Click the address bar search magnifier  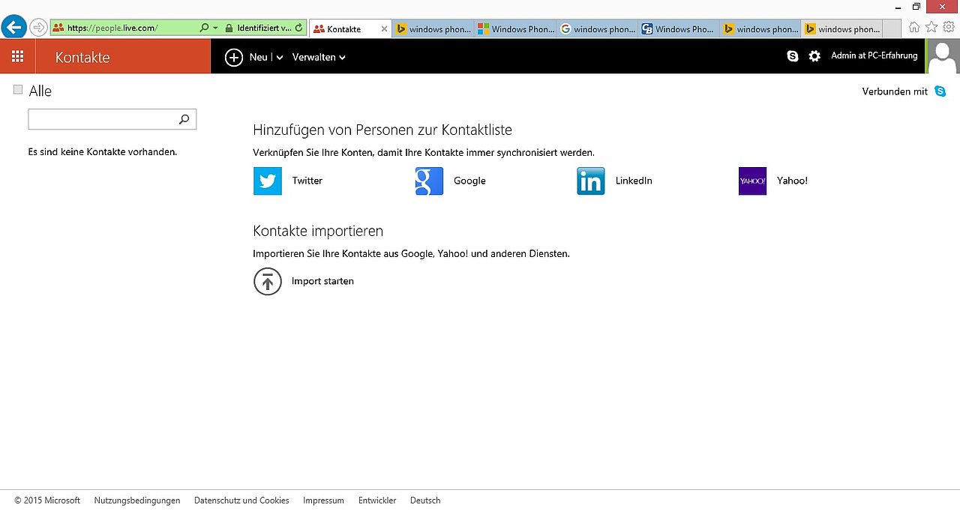click(204, 28)
